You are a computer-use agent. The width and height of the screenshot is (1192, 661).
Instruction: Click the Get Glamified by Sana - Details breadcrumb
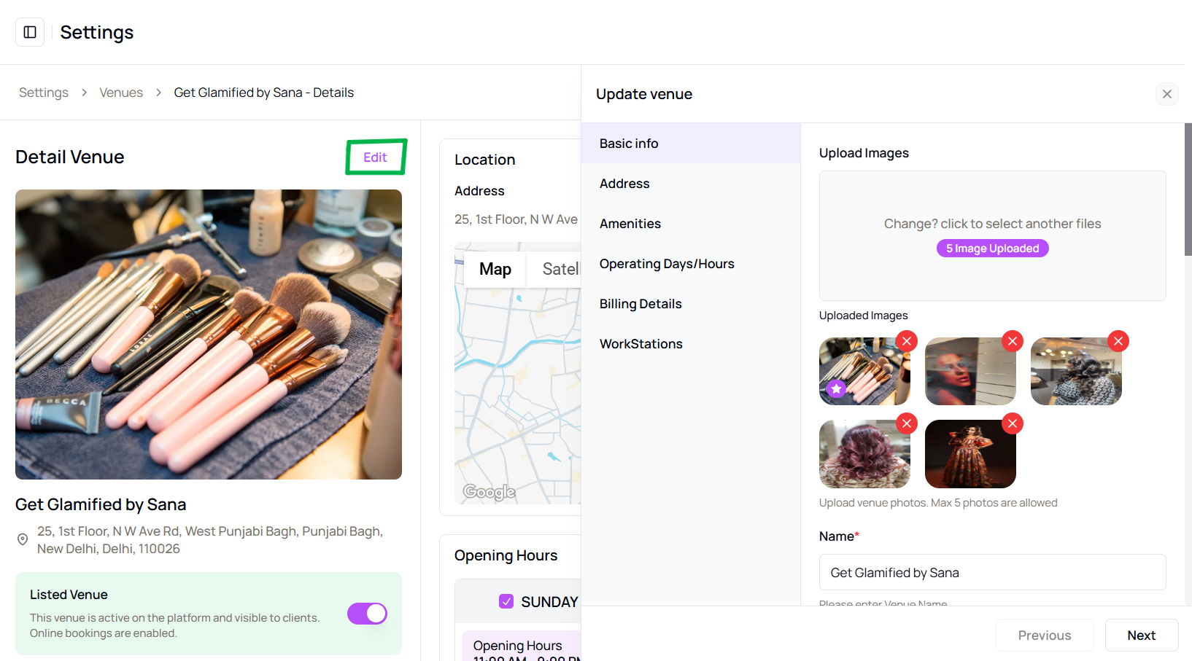pyautogui.click(x=264, y=93)
